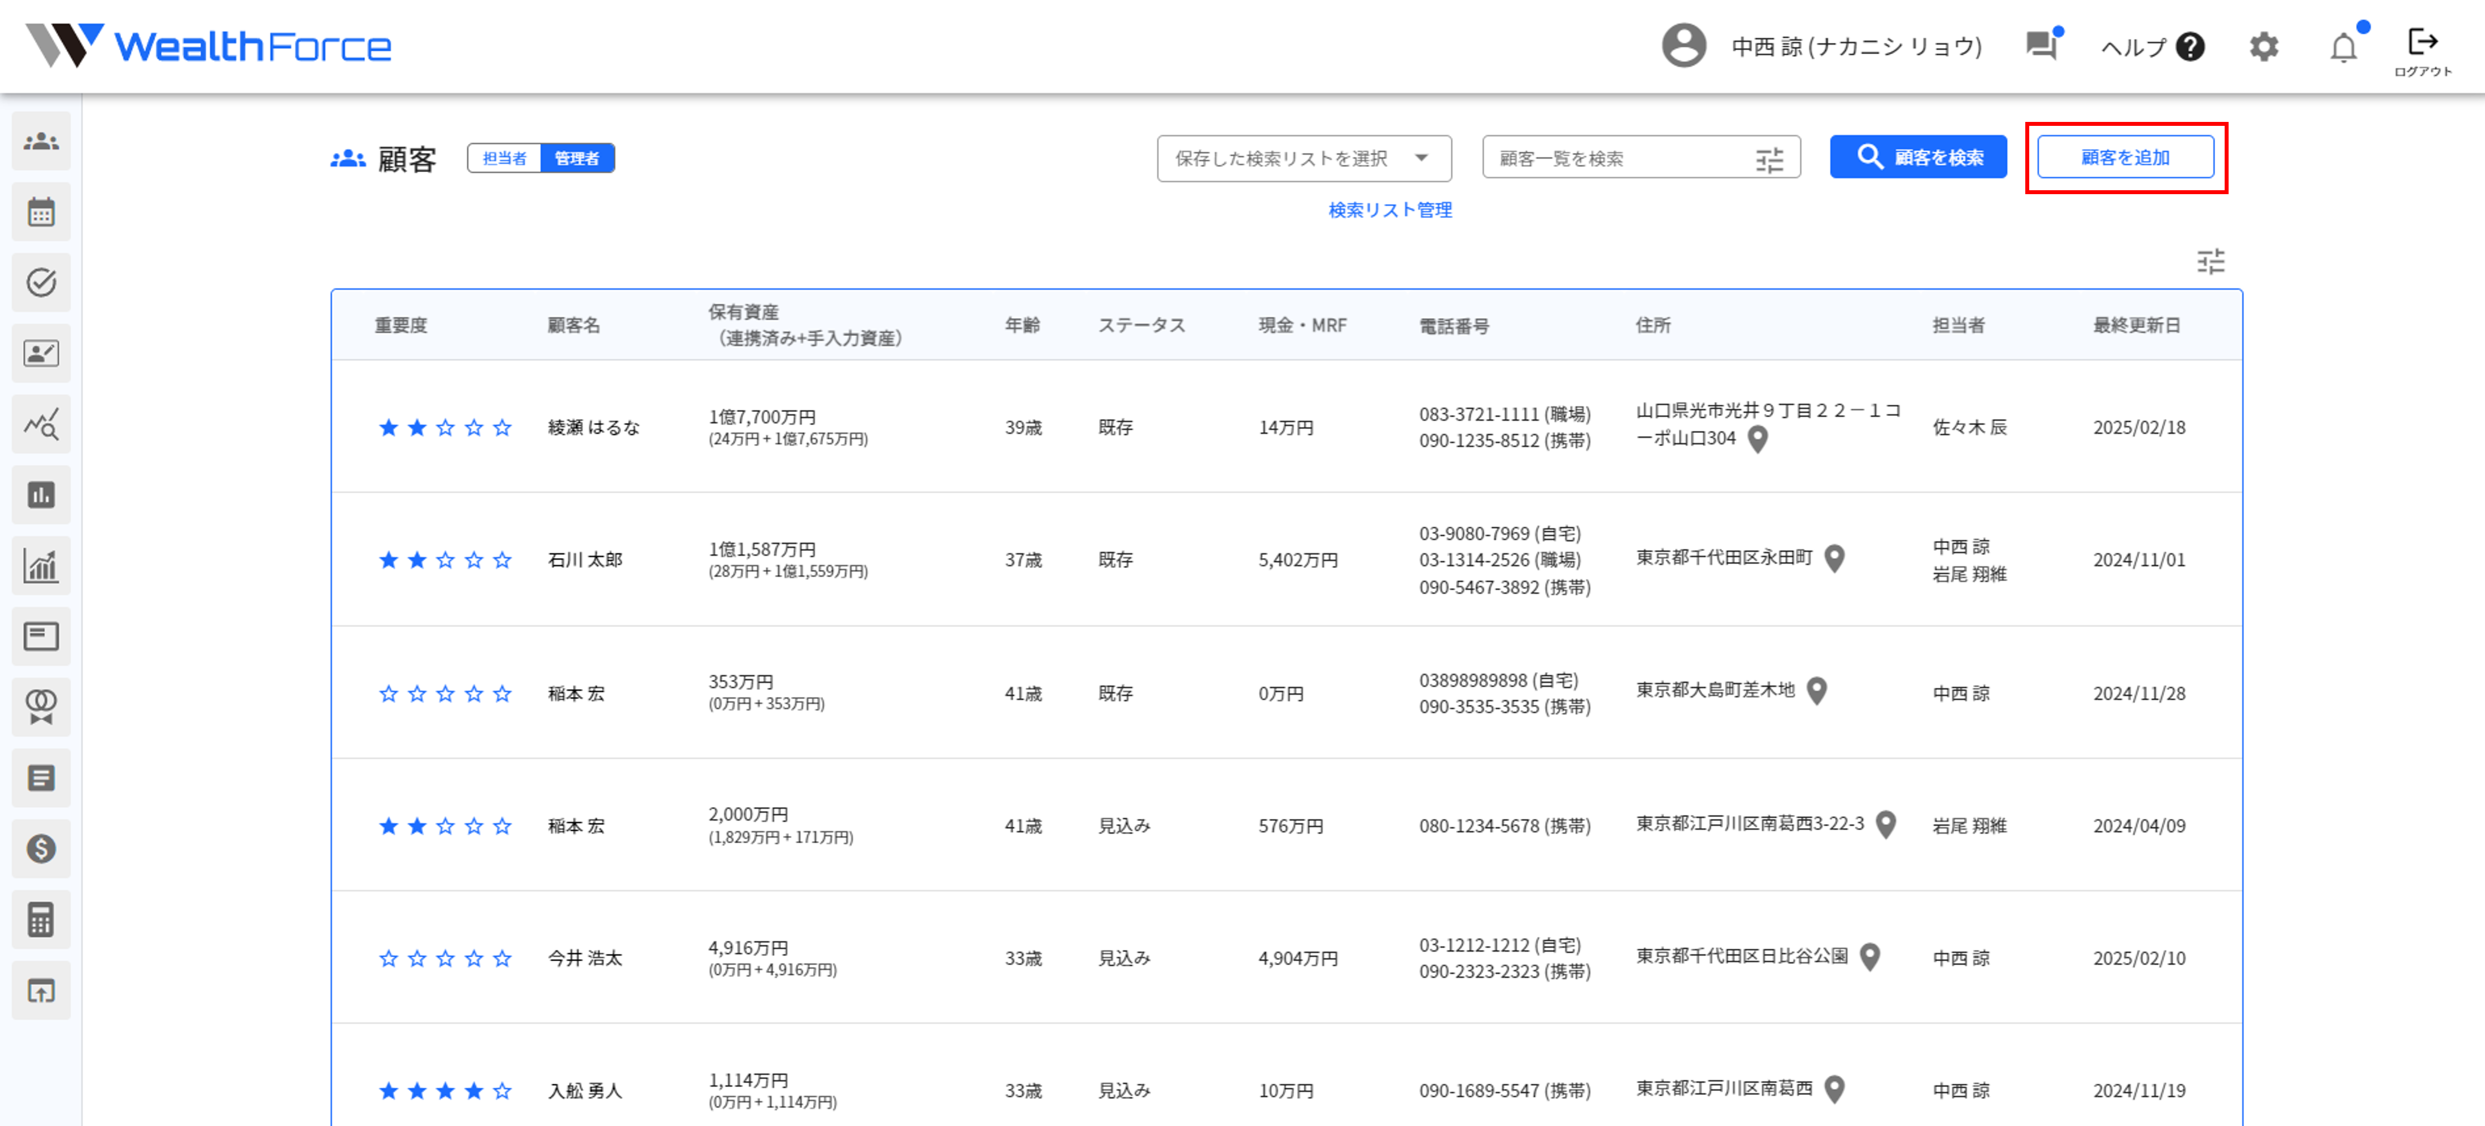Click the 最終更新日 column header
The image size is (2485, 1126).
click(2136, 325)
